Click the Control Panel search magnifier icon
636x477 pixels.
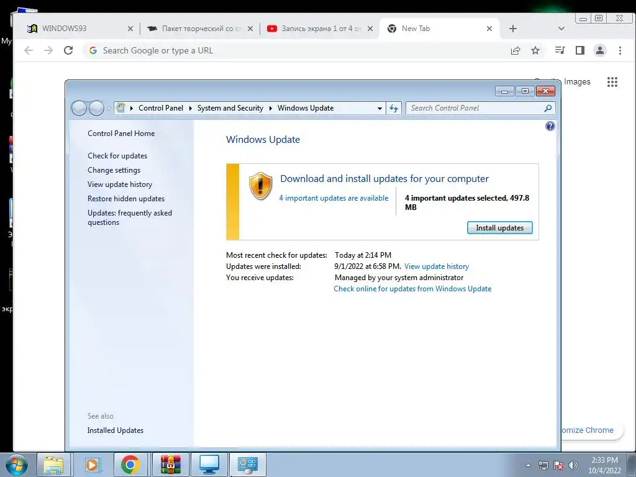[x=548, y=108]
